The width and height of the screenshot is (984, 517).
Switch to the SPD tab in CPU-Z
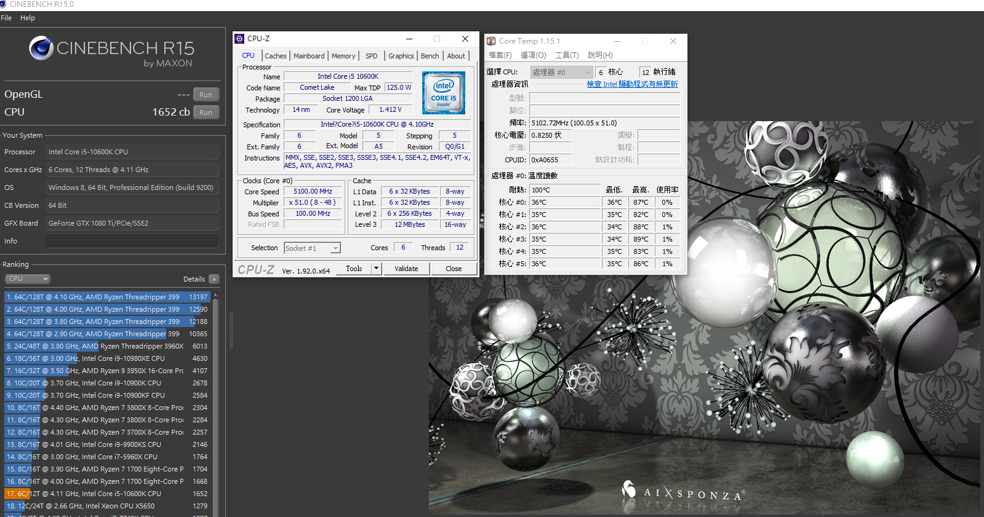point(372,56)
